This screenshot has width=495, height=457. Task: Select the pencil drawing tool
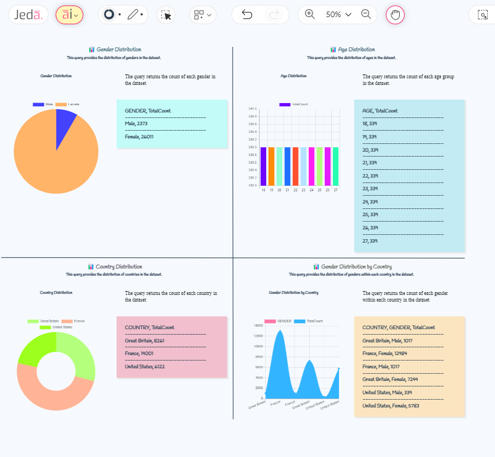coord(134,15)
